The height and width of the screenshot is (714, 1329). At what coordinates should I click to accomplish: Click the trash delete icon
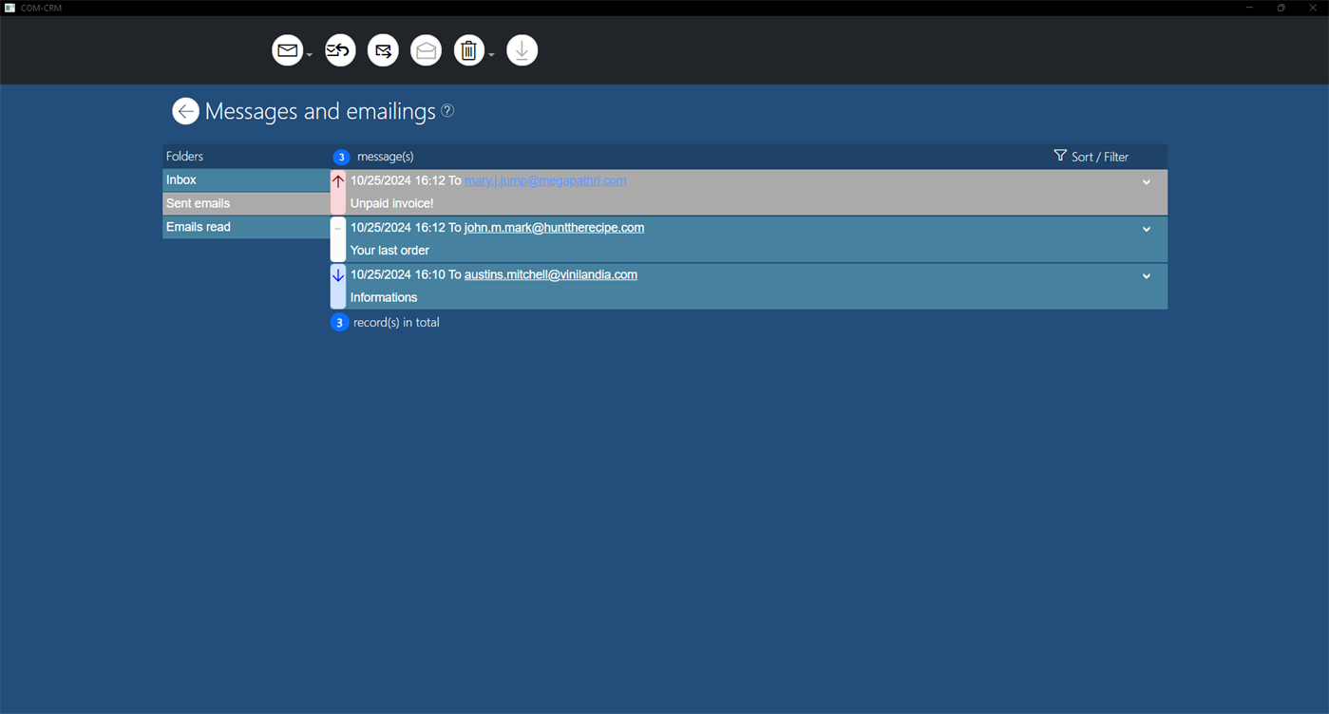468,49
